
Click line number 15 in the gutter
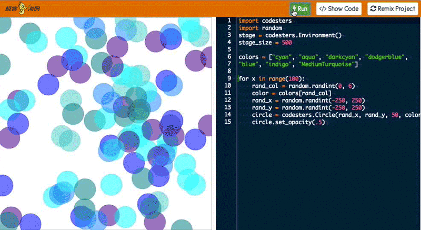point(227,122)
